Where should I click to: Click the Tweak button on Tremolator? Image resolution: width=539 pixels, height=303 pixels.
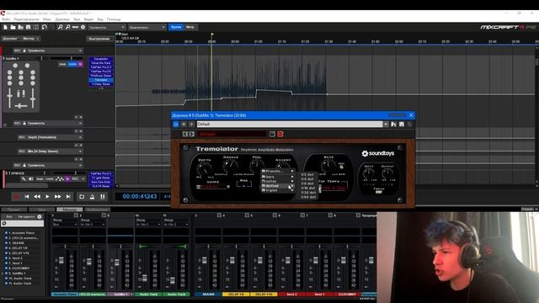click(x=378, y=192)
